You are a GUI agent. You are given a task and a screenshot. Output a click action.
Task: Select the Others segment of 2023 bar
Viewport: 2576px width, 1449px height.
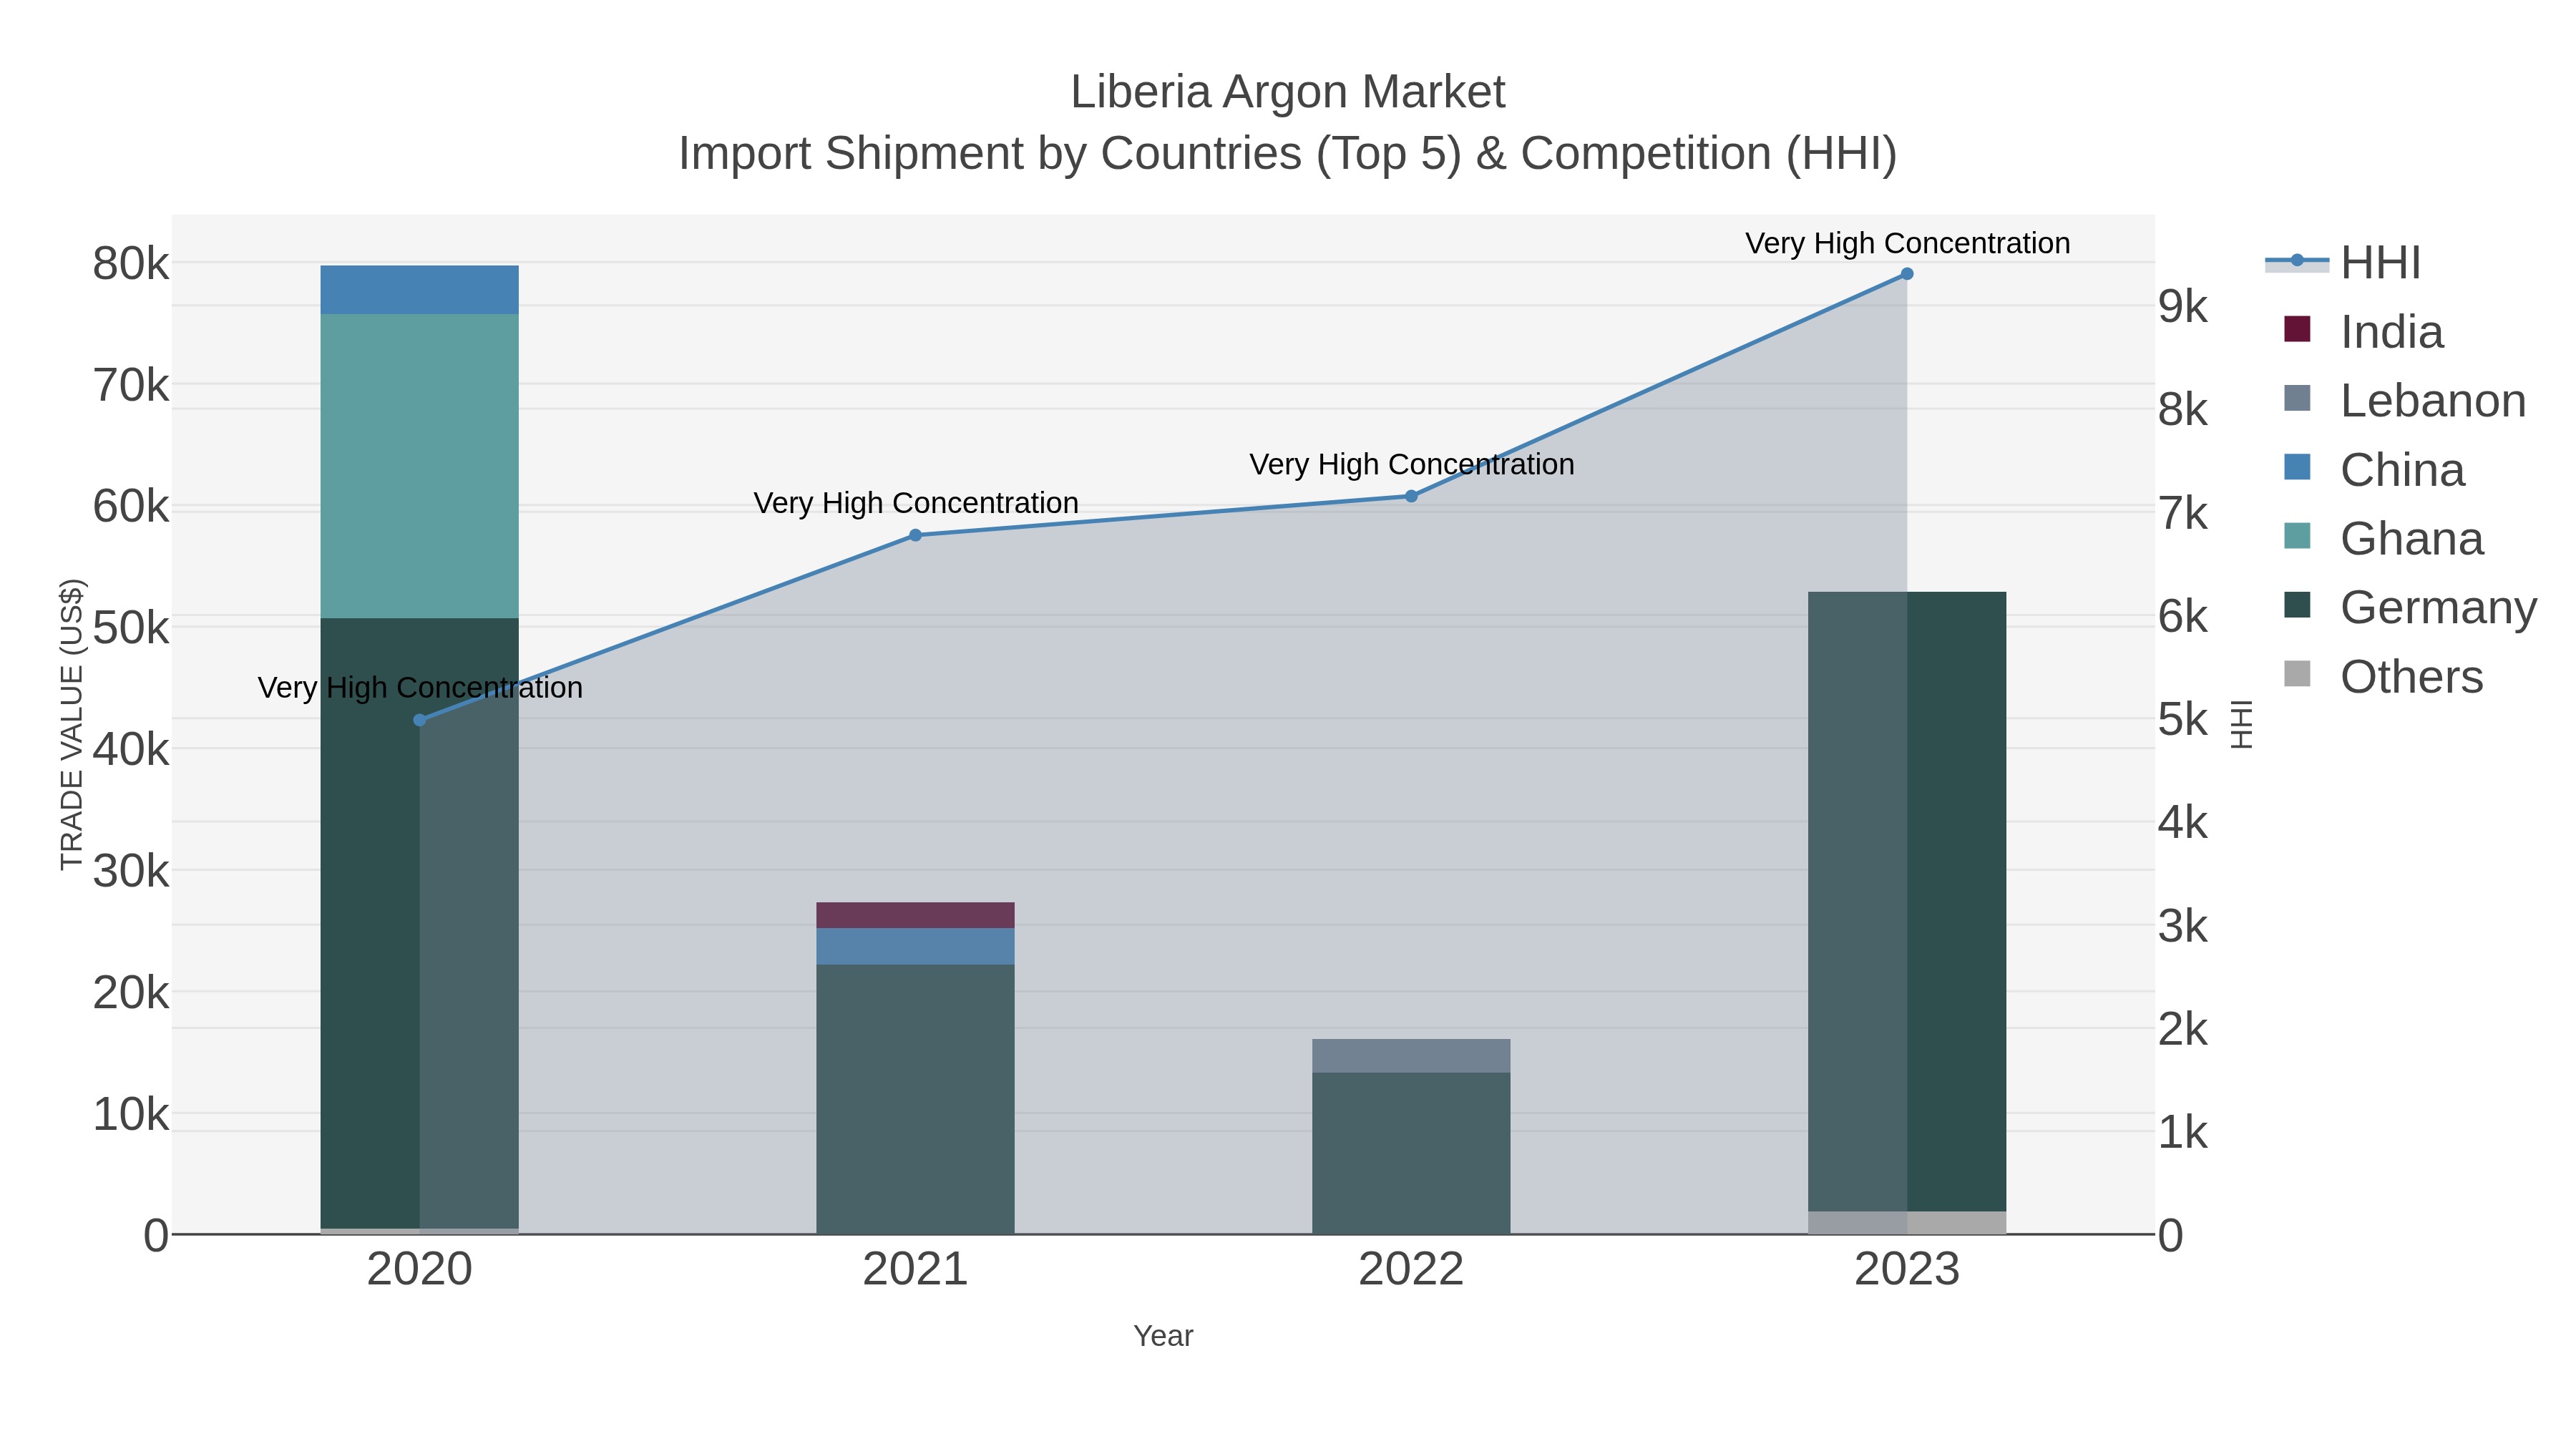tap(1907, 1223)
